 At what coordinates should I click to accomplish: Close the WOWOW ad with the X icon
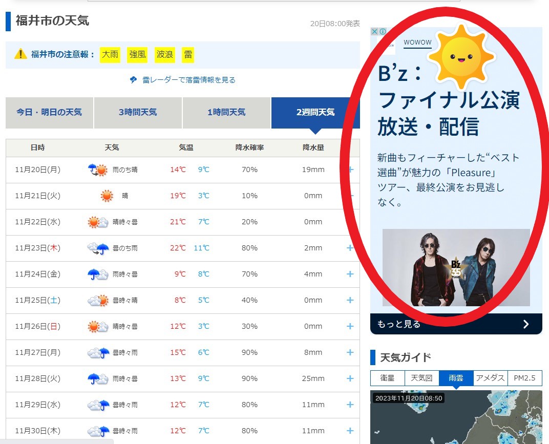click(374, 32)
